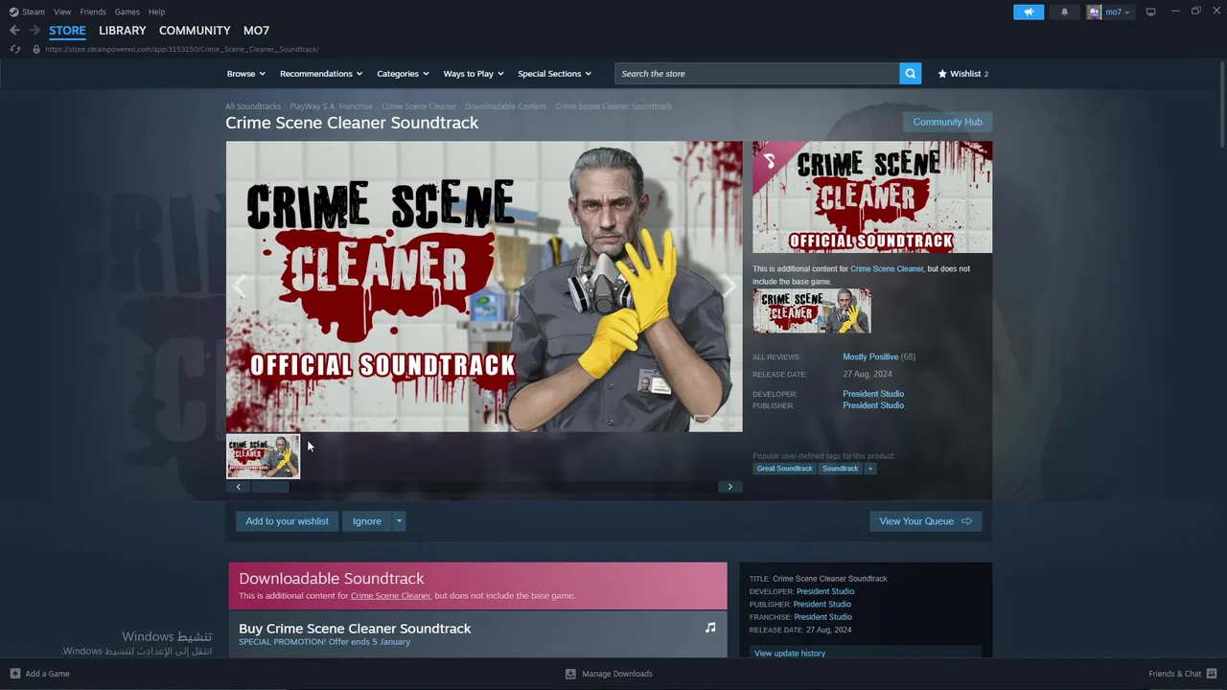Click the Friends & Chat icon
Viewport: 1227px width, 690px height.
point(1212,674)
